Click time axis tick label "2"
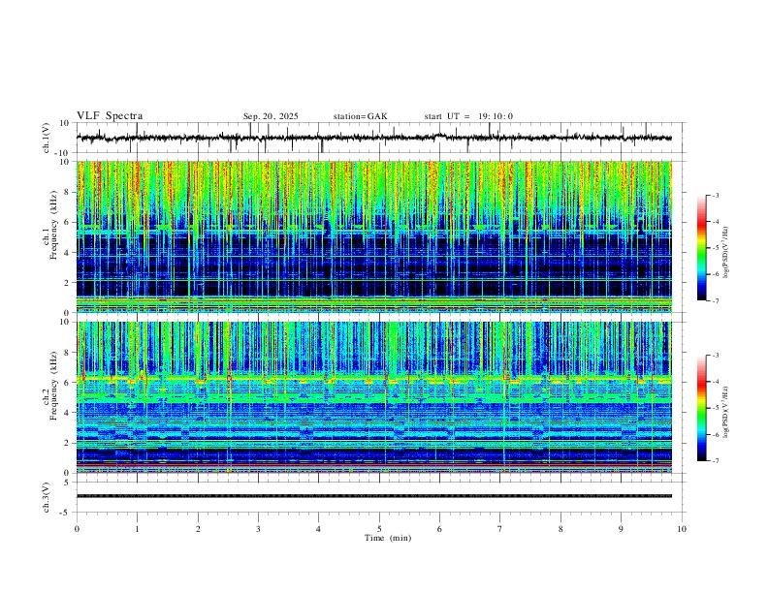 tap(198, 529)
